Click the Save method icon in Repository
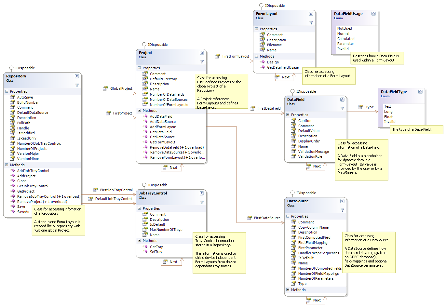This screenshot has width=446, height=307. (x=13, y=207)
